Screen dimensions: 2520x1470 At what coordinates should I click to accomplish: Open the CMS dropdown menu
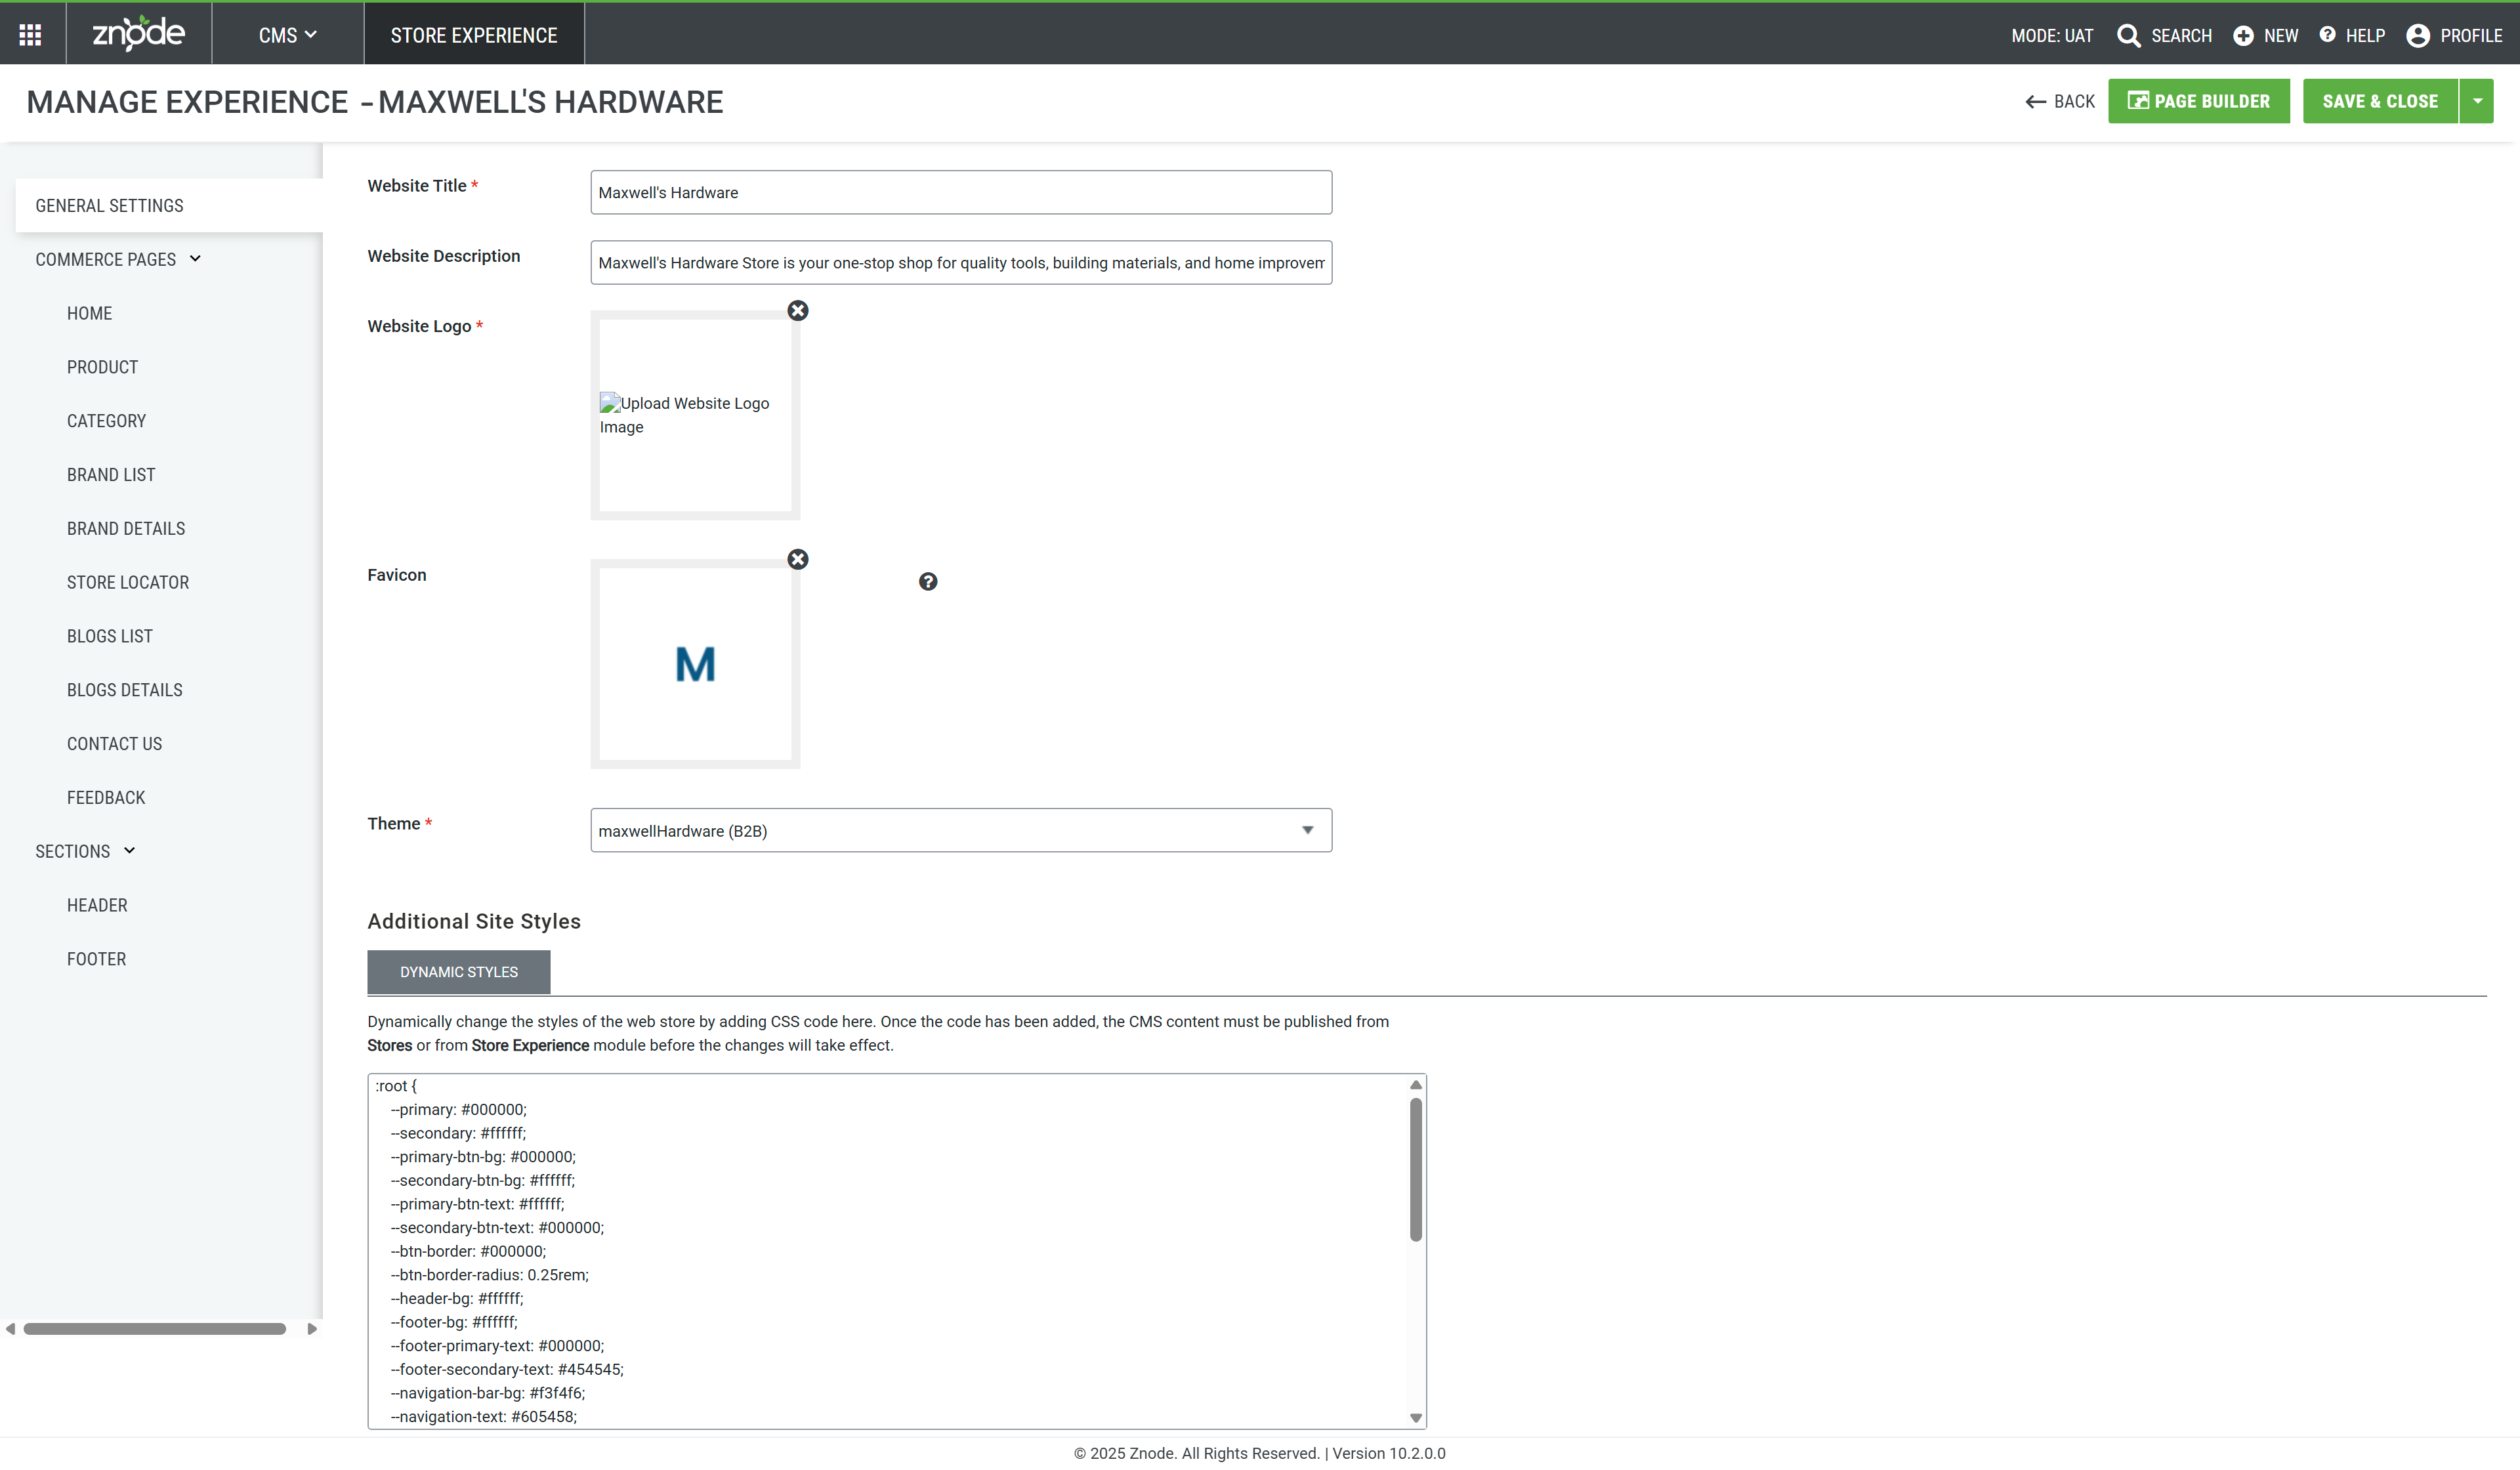tap(287, 36)
